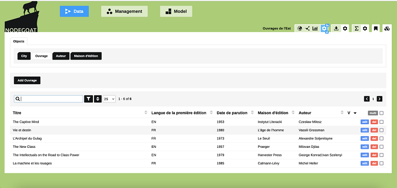397x188 pixels.
Task: Click the multi button
Action: tap(373, 113)
